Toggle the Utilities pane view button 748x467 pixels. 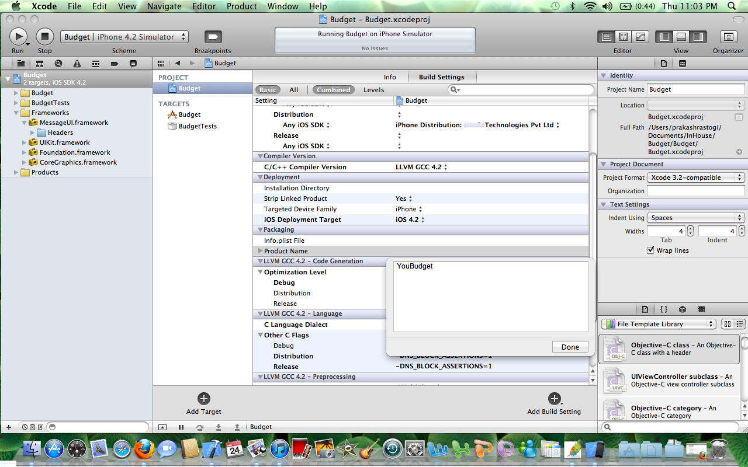click(x=698, y=37)
